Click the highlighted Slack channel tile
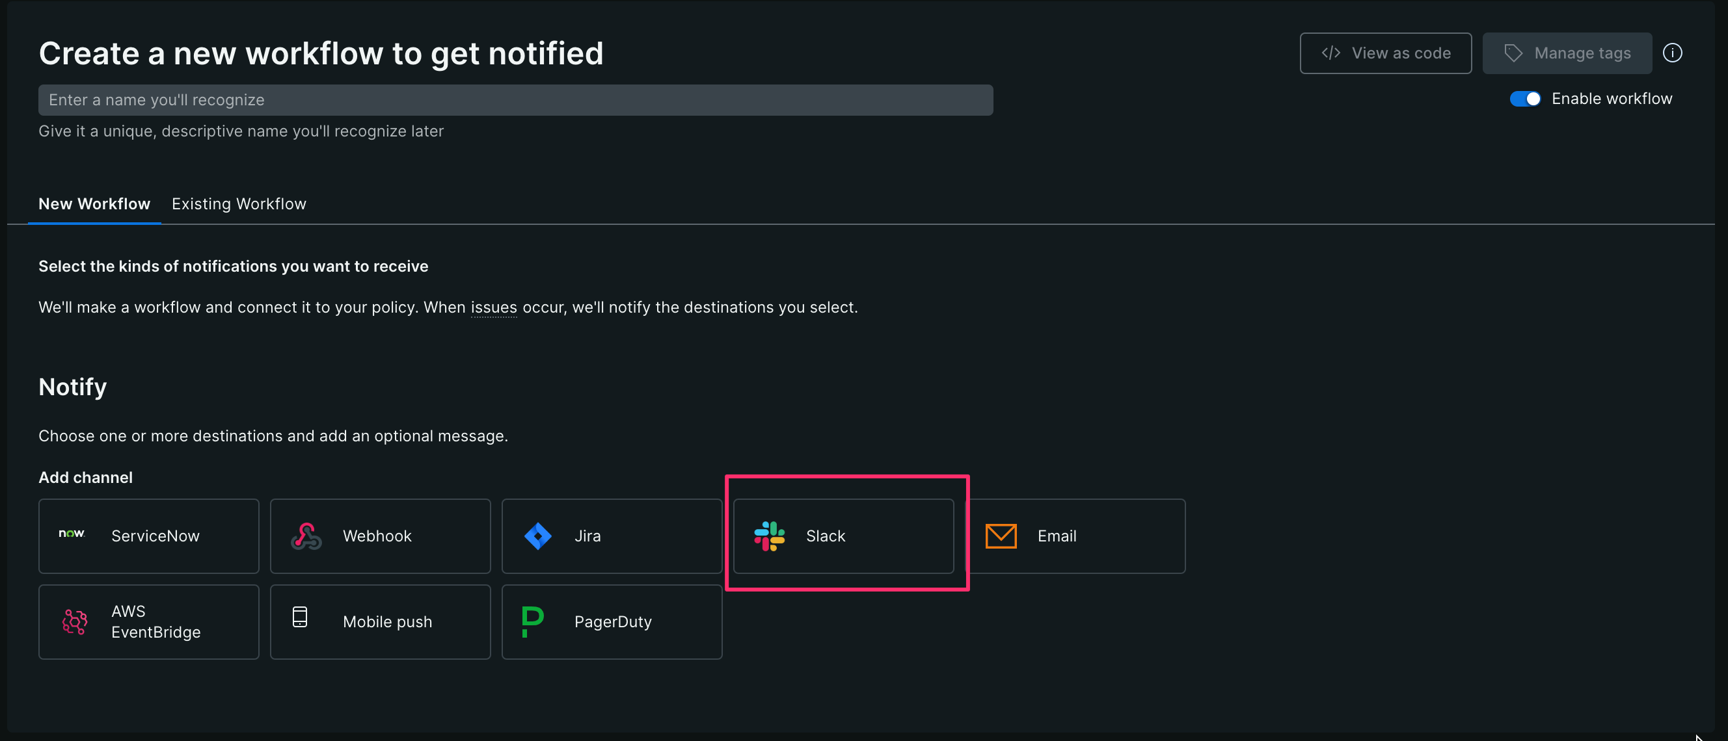1728x741 pixels. 844,536
